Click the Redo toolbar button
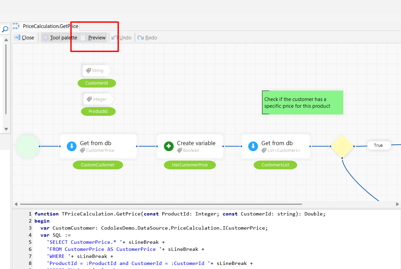Viewport: 401px width, 269px height. coord(147,38)
